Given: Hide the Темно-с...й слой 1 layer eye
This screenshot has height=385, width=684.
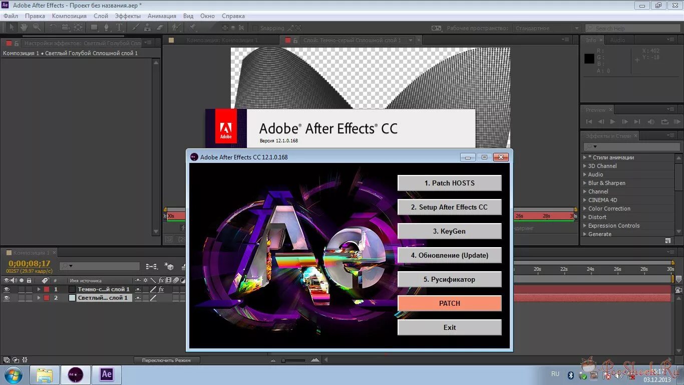Looking at the screenshot, I should (x=7, y=289).
